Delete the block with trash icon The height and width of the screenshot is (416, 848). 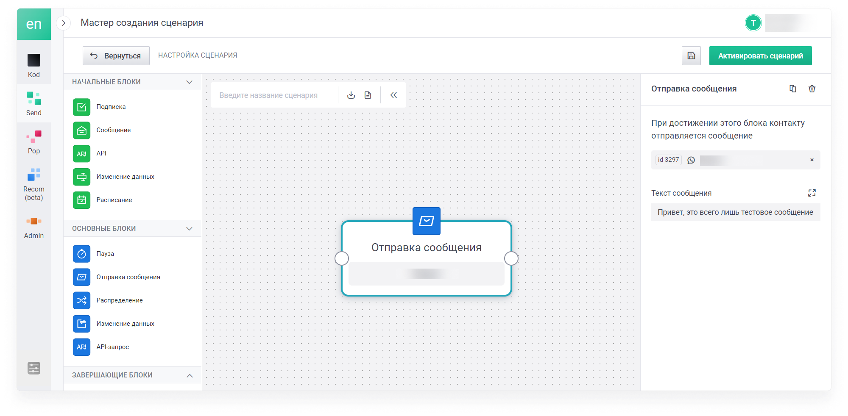click(812, 89)
